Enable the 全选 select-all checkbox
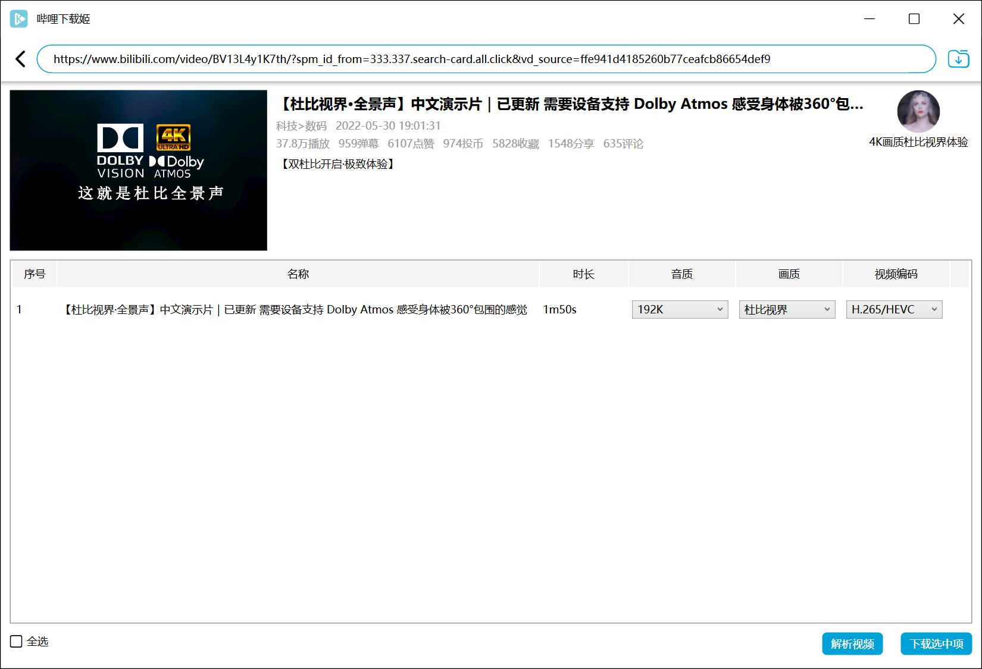Image resolution: width=982 pixels, height=669 pixels. (15, 641)
